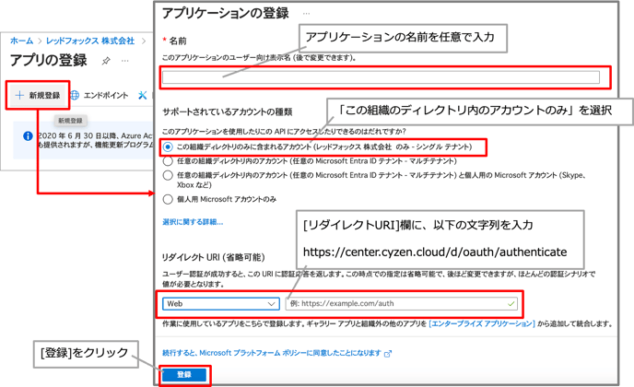Image resolution: width=634 pixels, height=387 pixels.
Task: Click the redirect URI input field
Action: pyautogui.click(x=401, y=304)
